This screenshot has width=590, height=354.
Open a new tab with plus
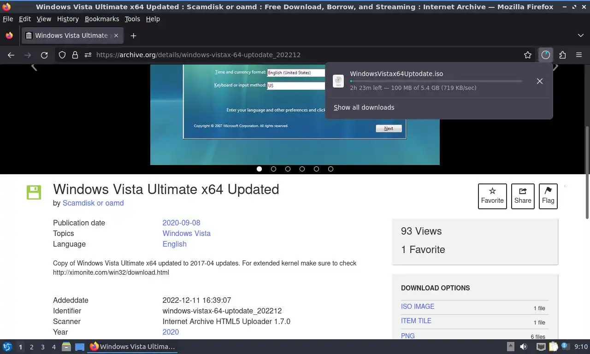pyautogui.click(x=133, y=35)
